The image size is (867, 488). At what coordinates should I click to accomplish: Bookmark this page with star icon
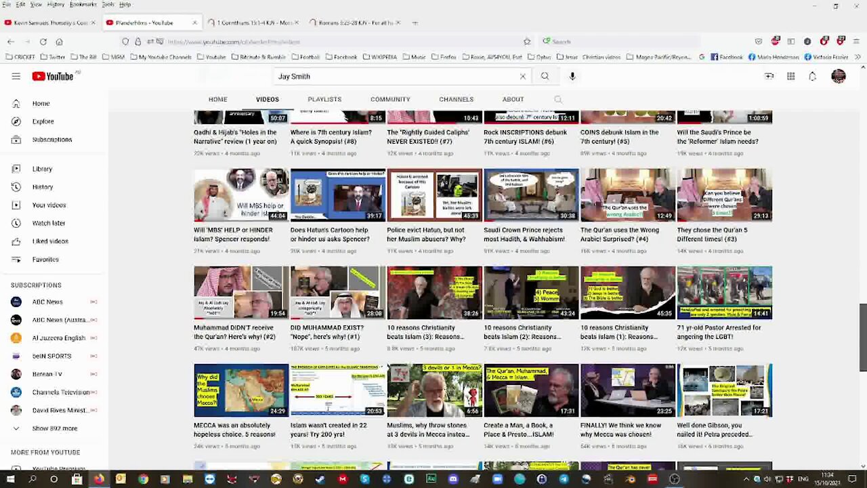[x=527, y=41]
